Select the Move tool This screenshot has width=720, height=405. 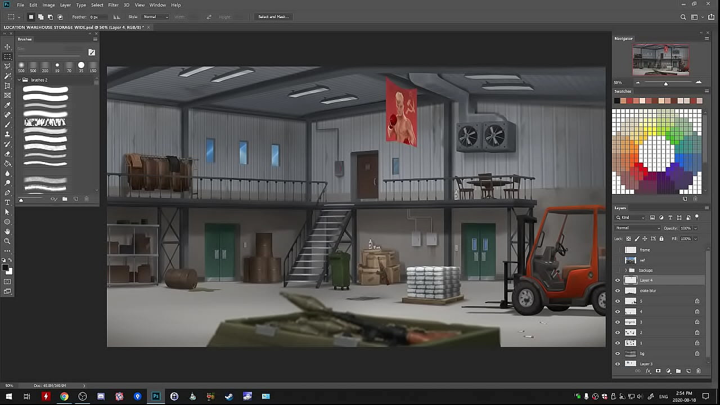(x=7, y=47)
